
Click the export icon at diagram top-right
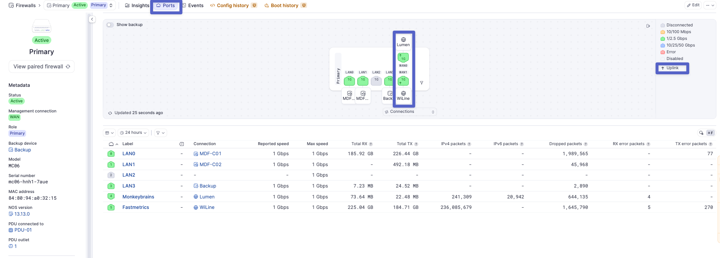(648, 26)
